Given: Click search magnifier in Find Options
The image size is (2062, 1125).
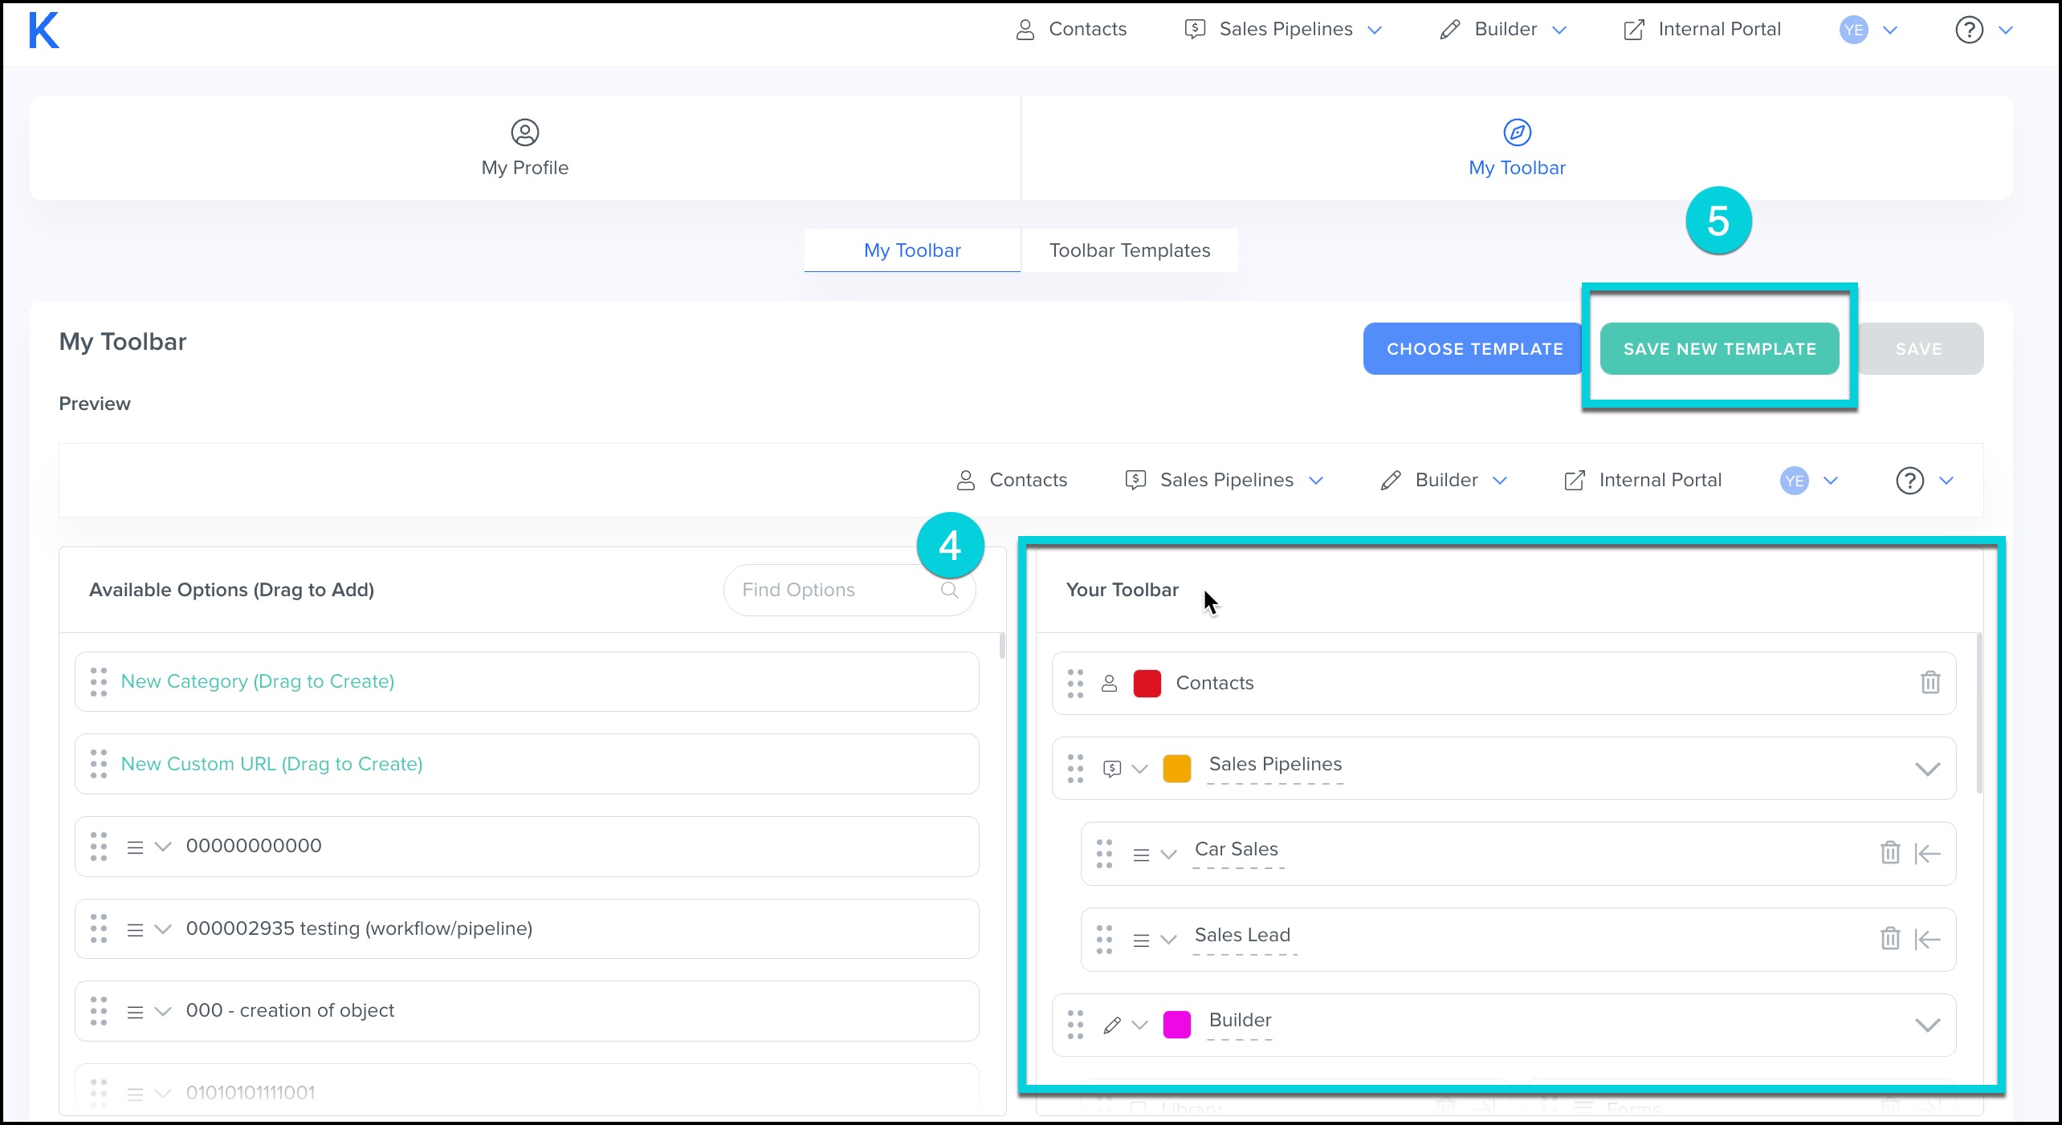Looking at the screenshot, I should [950, 591].
